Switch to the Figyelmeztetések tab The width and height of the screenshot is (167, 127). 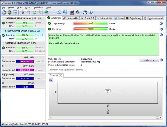coord(154,18)
